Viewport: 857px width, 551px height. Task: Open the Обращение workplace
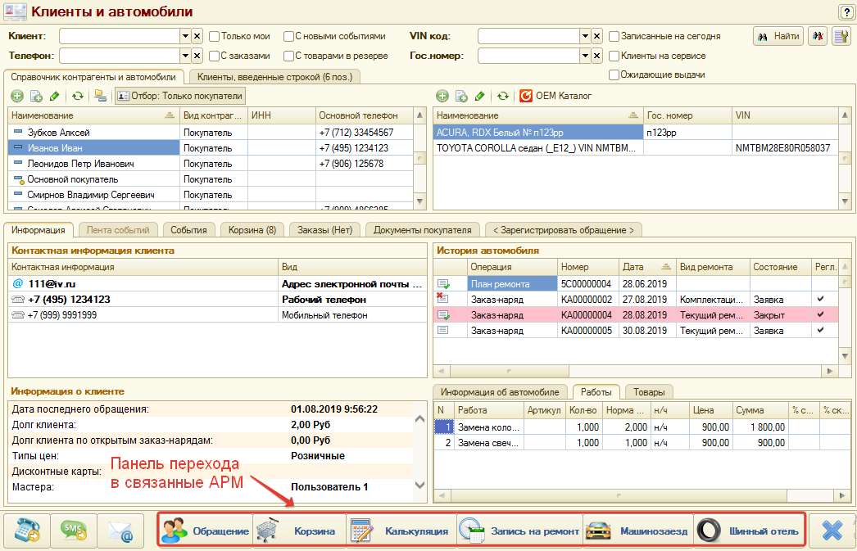(206, 531)
